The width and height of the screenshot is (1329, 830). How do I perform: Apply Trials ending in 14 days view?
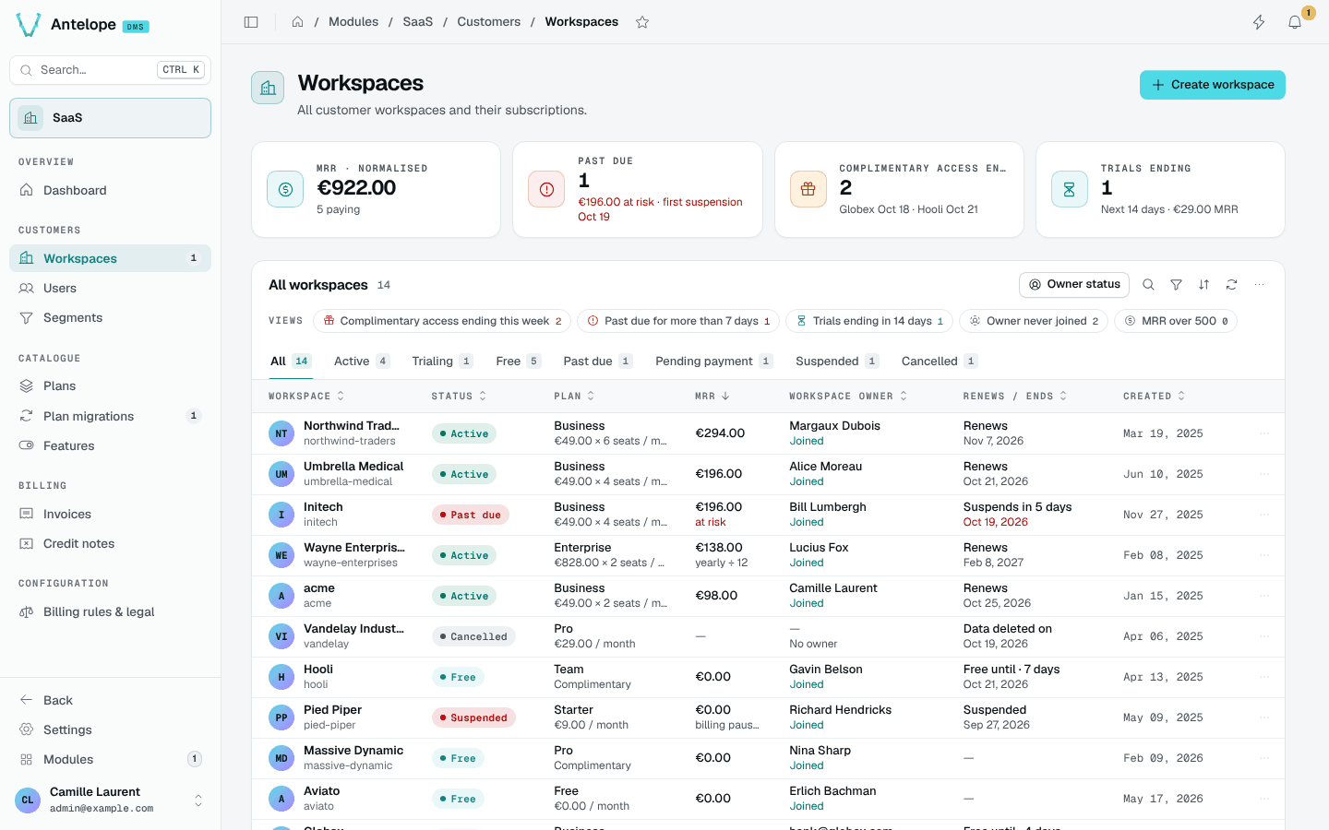point(869,321)
